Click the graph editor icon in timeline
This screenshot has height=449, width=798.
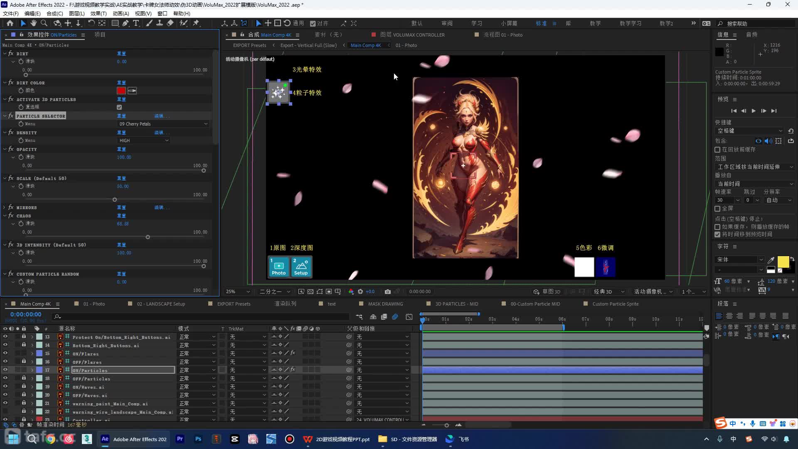pos(409,317)
